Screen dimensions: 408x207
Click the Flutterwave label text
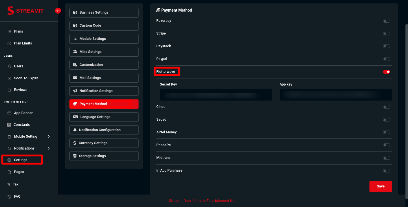166,72
